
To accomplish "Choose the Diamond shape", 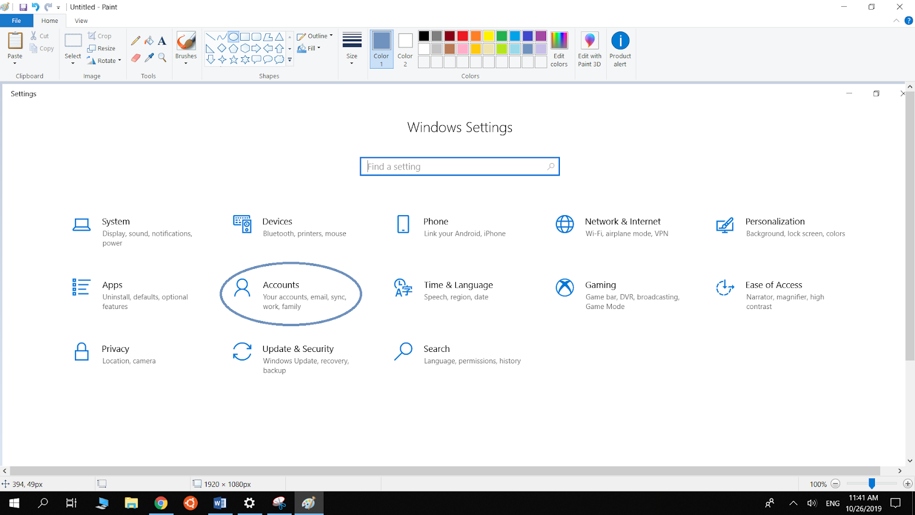I will pos(222,48).
